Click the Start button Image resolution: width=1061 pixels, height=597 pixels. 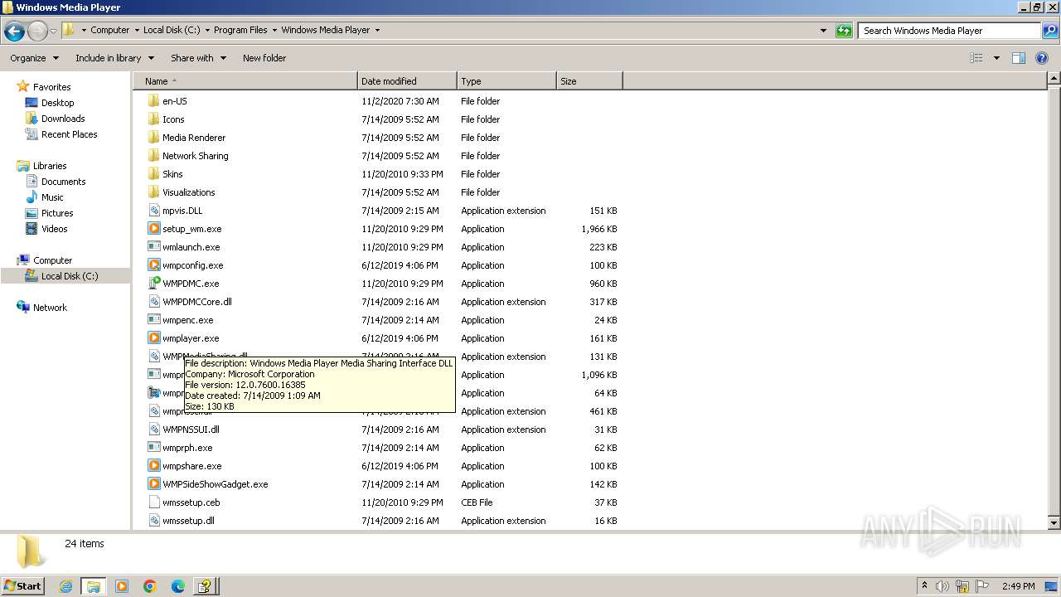click(22, 586)
